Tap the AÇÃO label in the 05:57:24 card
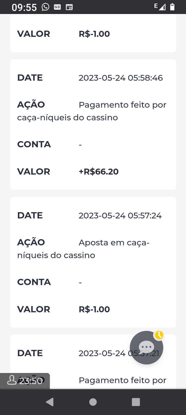 click(31, 243)
